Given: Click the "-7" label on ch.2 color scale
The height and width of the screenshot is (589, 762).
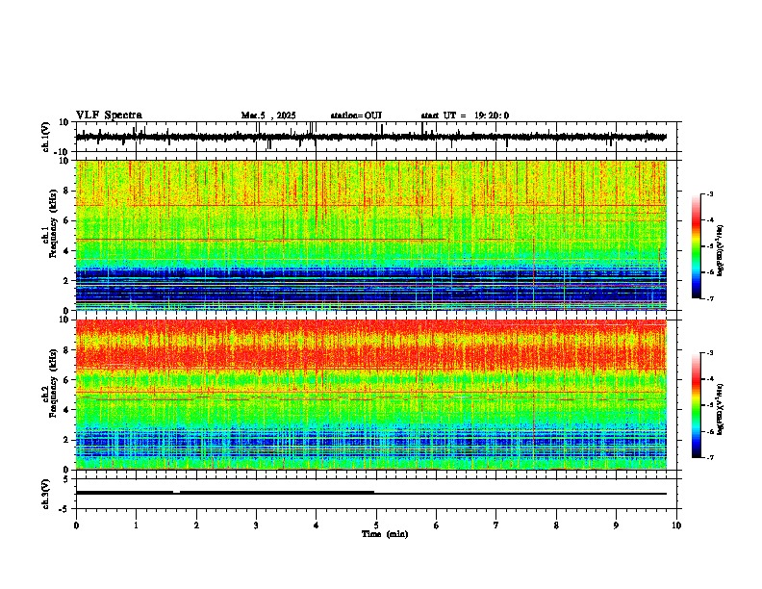Looking at the screenshot, I should click(709, 457).
